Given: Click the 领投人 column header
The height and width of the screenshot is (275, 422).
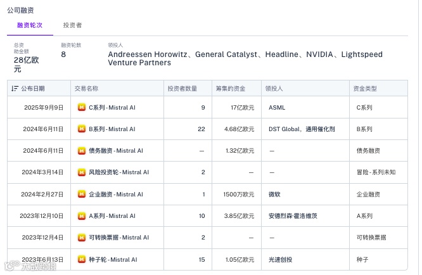Looking at the screenshot, I should tap(274, 89).
